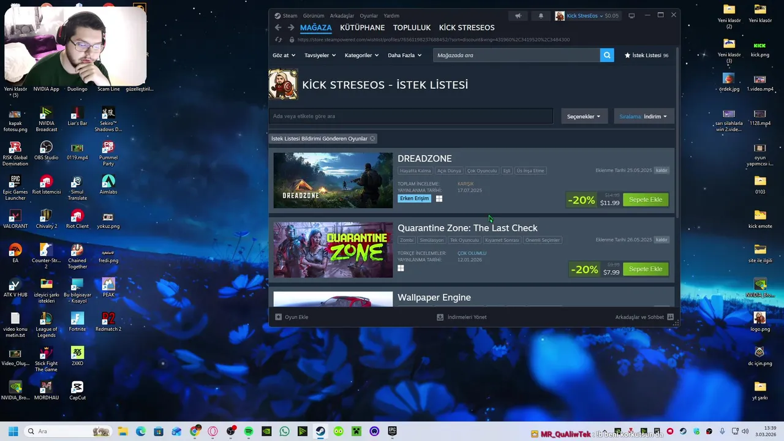The height and width of the screenshot is (441, 784).
Task: Switch to the KÜTÜPHANE tab
Action: tap(363, 28)
